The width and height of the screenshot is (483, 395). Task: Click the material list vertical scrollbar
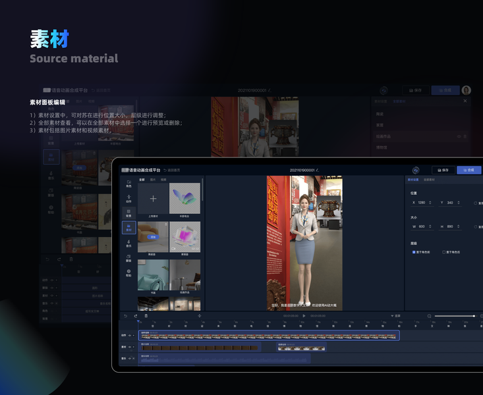[x=202, y=190]
